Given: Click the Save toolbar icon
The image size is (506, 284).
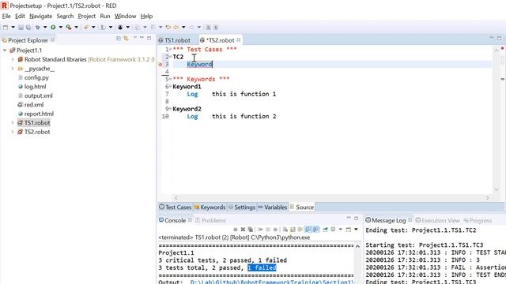Looking at the screenshot, I should 21,28.
